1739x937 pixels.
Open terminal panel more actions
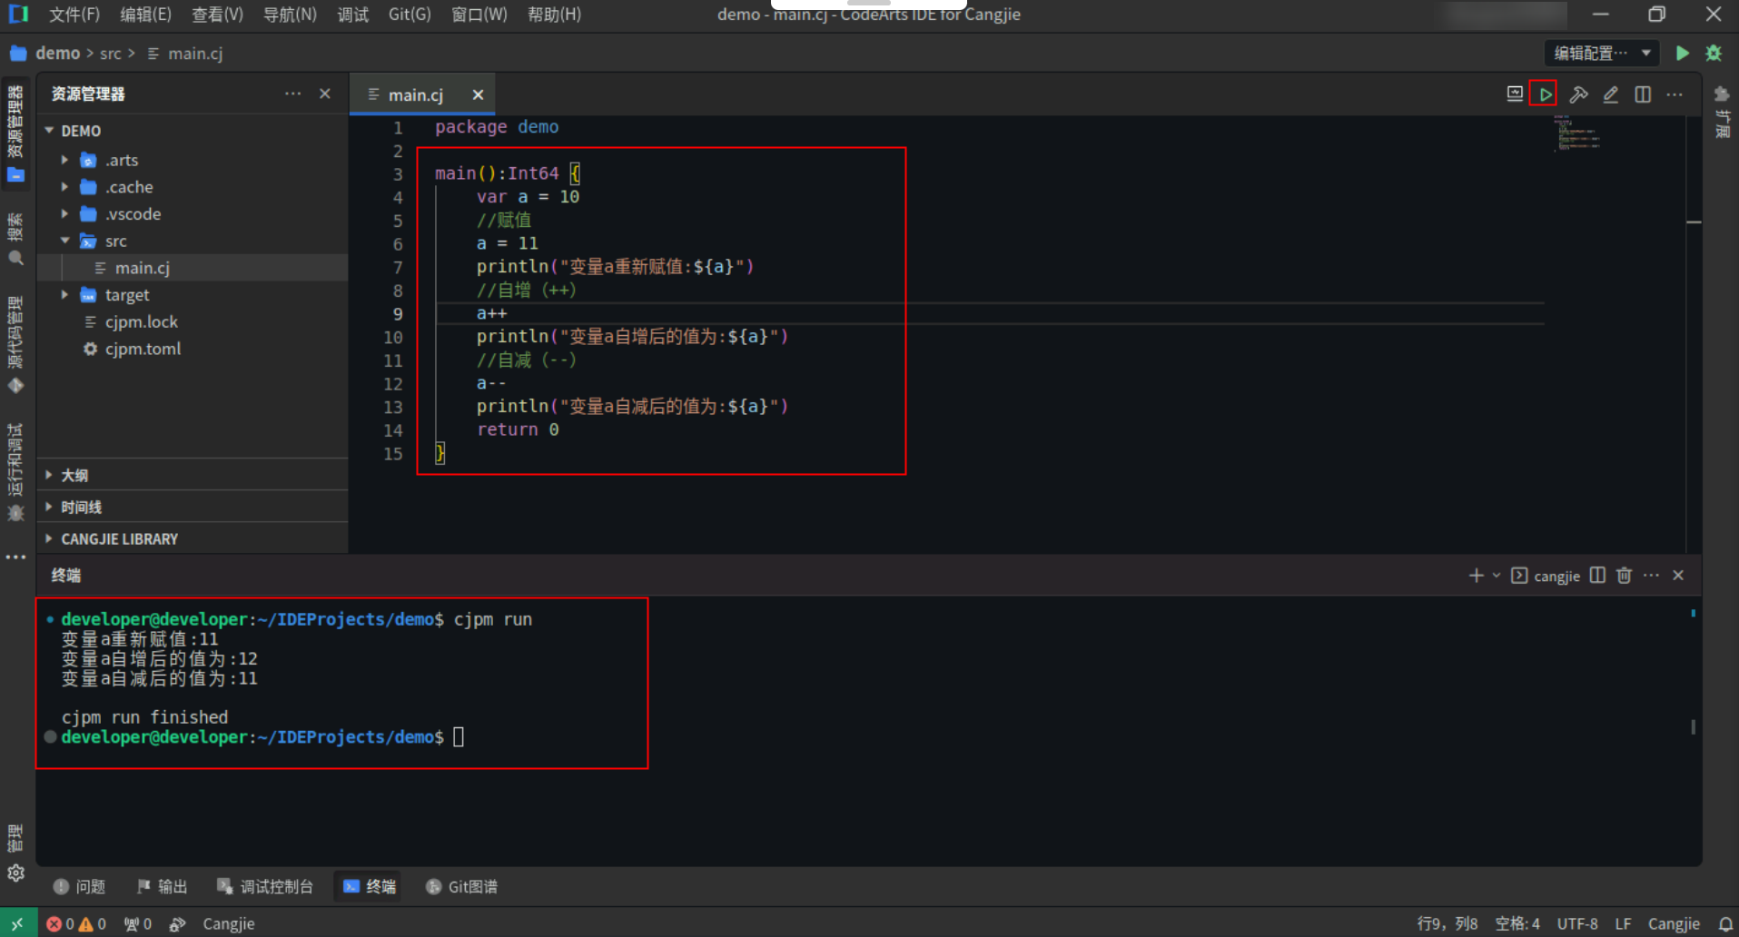point(1651,576)
